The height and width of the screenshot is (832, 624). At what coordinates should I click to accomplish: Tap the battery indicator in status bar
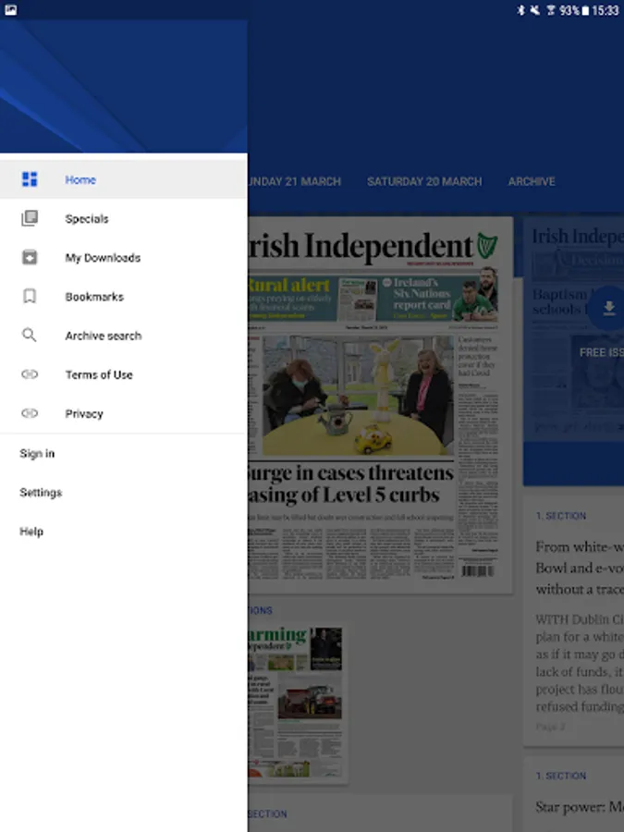tap(585, 10)
